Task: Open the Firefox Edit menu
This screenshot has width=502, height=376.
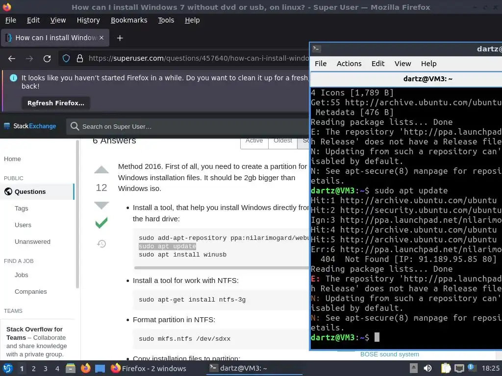Action: (33, 20)
